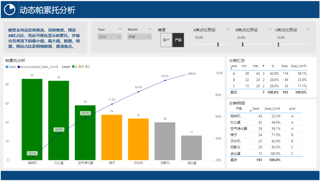
Task: Expand the Year slicer header chevron
Action: click(x=120, y=29)
